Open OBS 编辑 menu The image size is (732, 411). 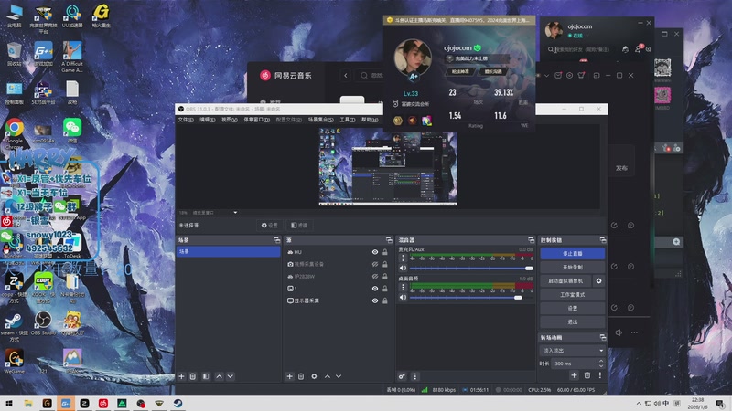pos(208,120)
